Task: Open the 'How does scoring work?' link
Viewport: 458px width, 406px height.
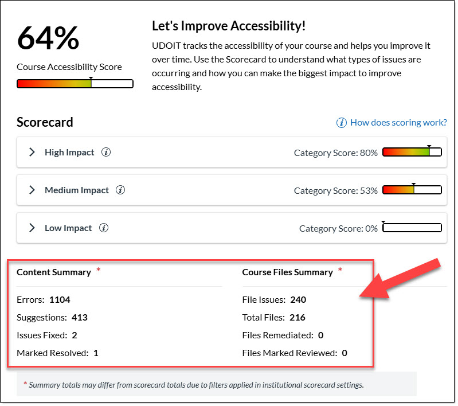Action: 398,123
